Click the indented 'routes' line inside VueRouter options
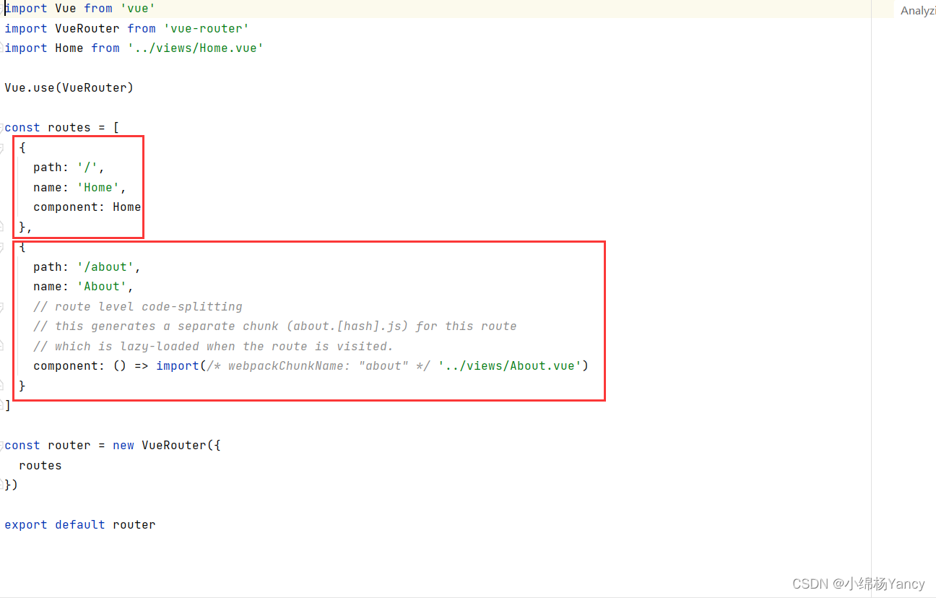 [40, 465]
